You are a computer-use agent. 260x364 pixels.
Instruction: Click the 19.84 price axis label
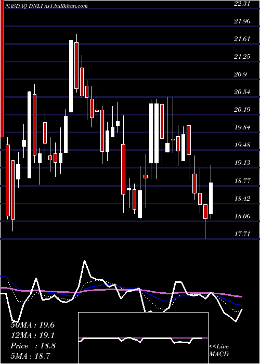pyautogui.click(x=242, y=127)
